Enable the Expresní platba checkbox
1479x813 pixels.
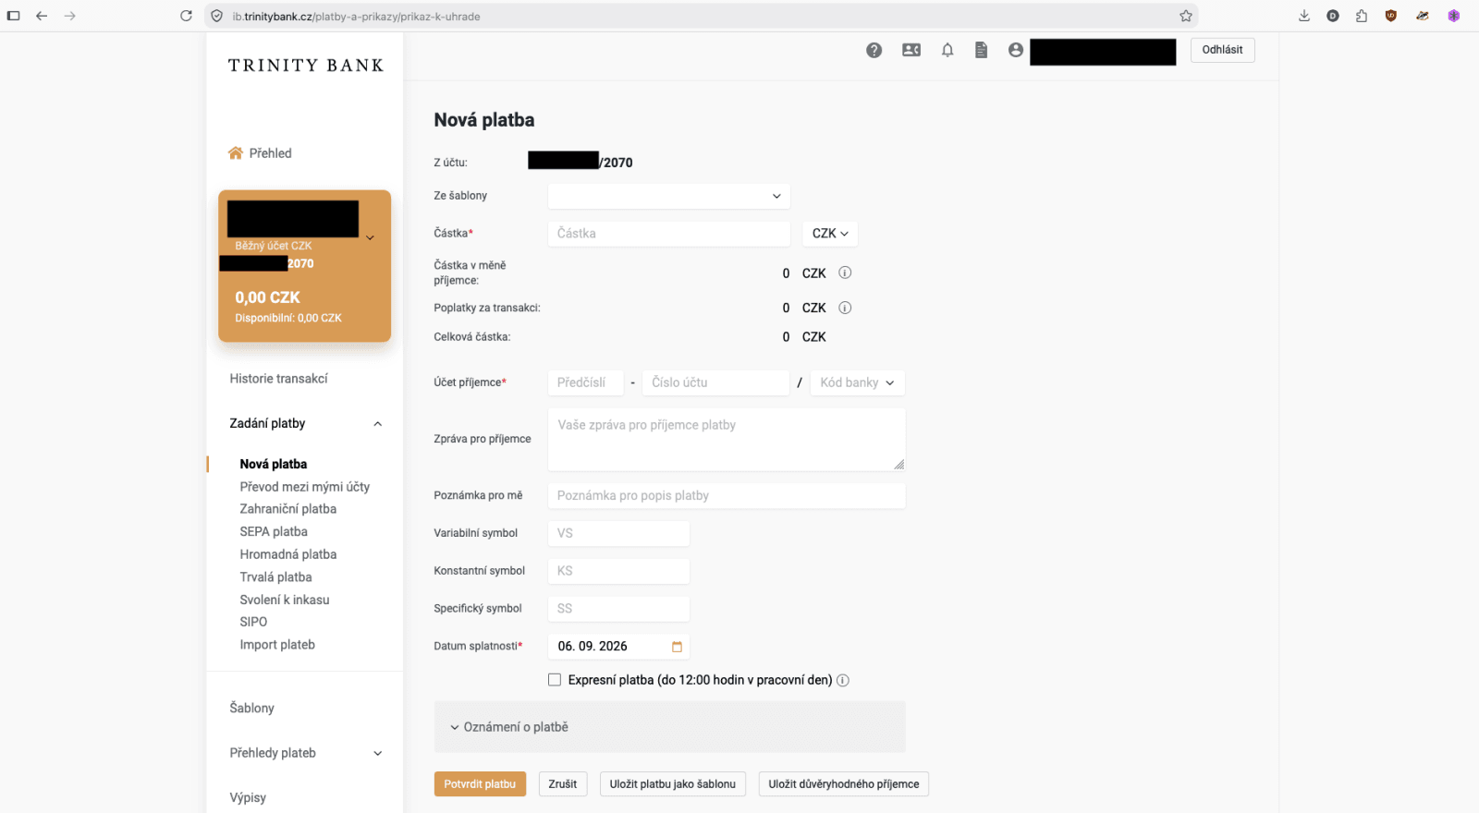pos(555,680)
